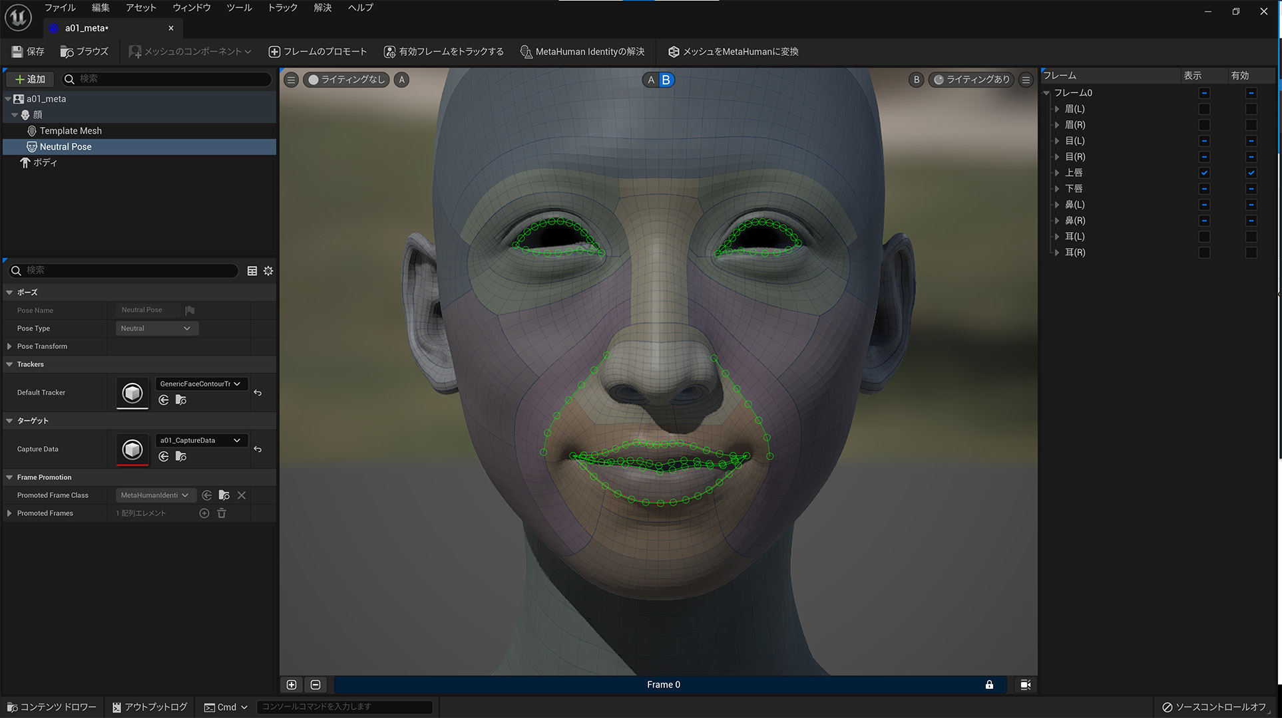
Task: Reset Default Tracker to default value
Action: 258,393
